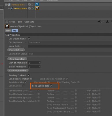Click the spline object icon beside child VentuzSpline
Image resolution: width=112 pixels, height=116 pixels.
click(x=11, y=8)
